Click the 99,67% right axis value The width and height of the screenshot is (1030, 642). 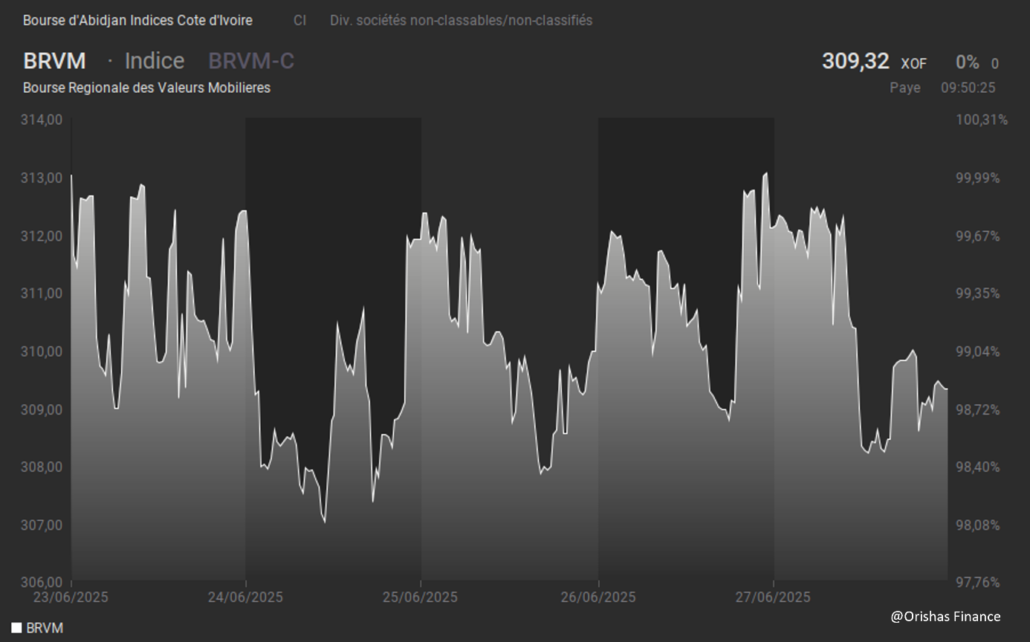pos(978,236)
